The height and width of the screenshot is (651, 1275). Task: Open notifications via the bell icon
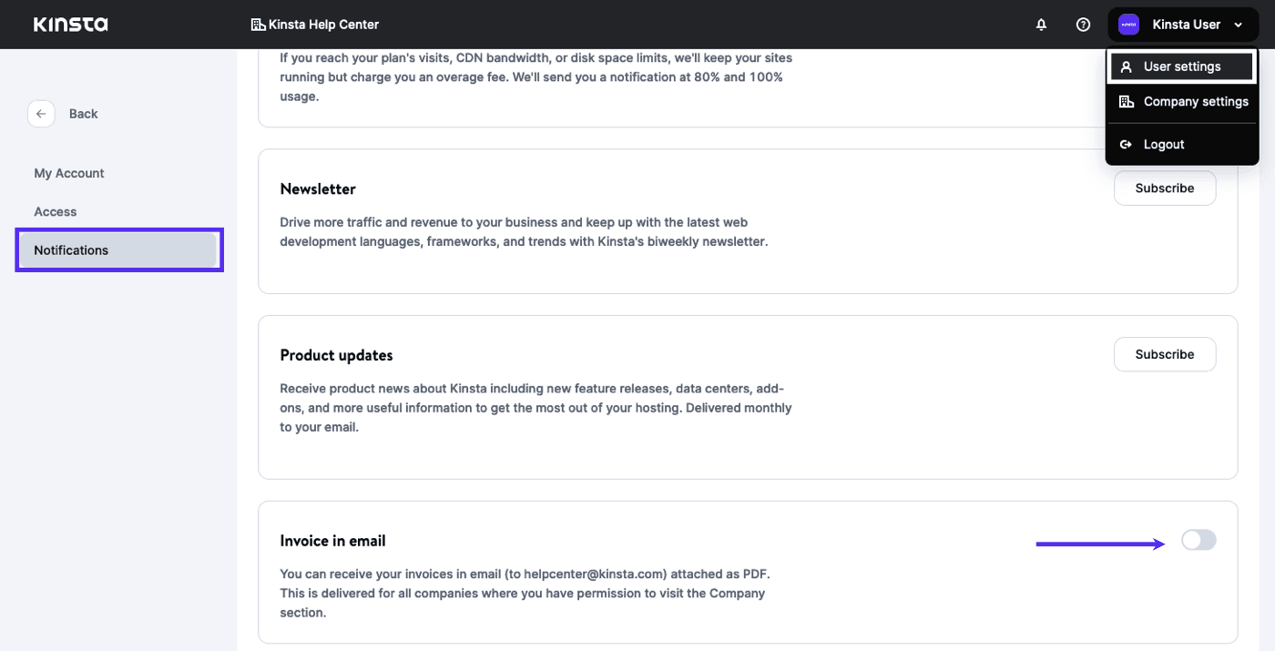coord(1041,25)
